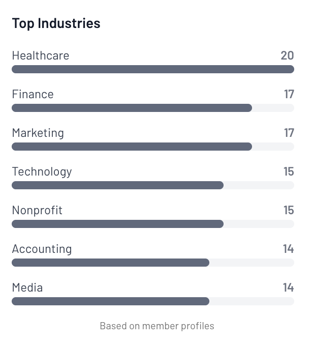Click the Accounting count of 14

coord(289,249)
